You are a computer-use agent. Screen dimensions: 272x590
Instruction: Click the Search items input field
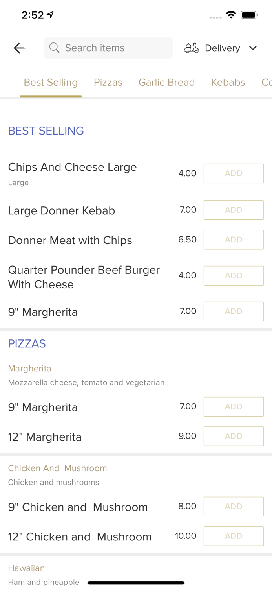(x=109, y=48)
